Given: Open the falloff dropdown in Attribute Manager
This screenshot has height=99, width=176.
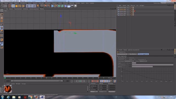Looking at the screenshot, I should click(129, 61).
